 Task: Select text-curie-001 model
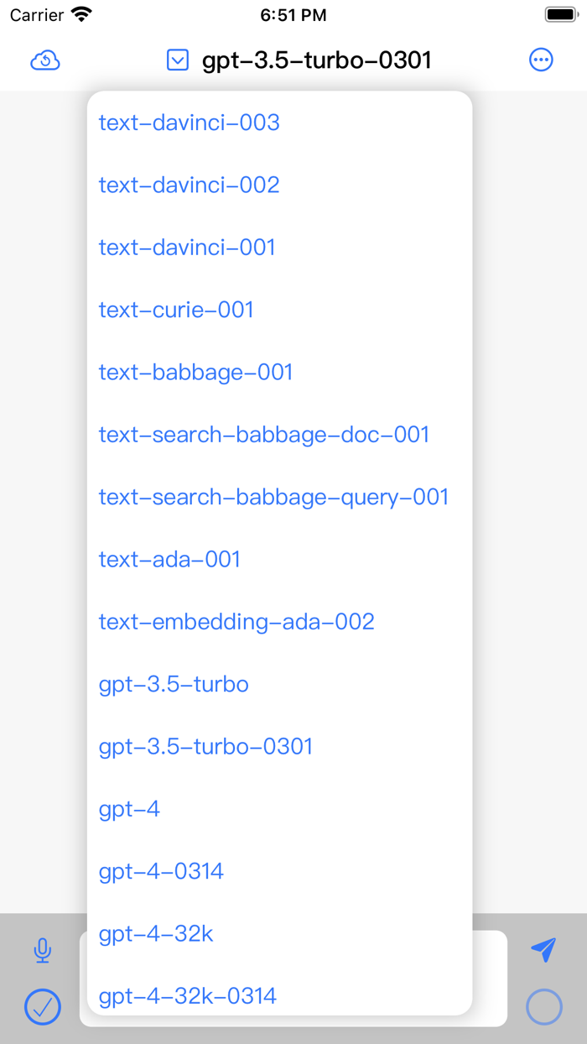(176, 310)
